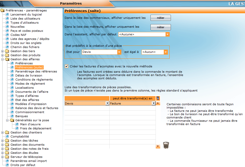Click the root folder icon Préférences - paramétrages
Viewport: 245px width, 167px height.
tap(2, 10)
